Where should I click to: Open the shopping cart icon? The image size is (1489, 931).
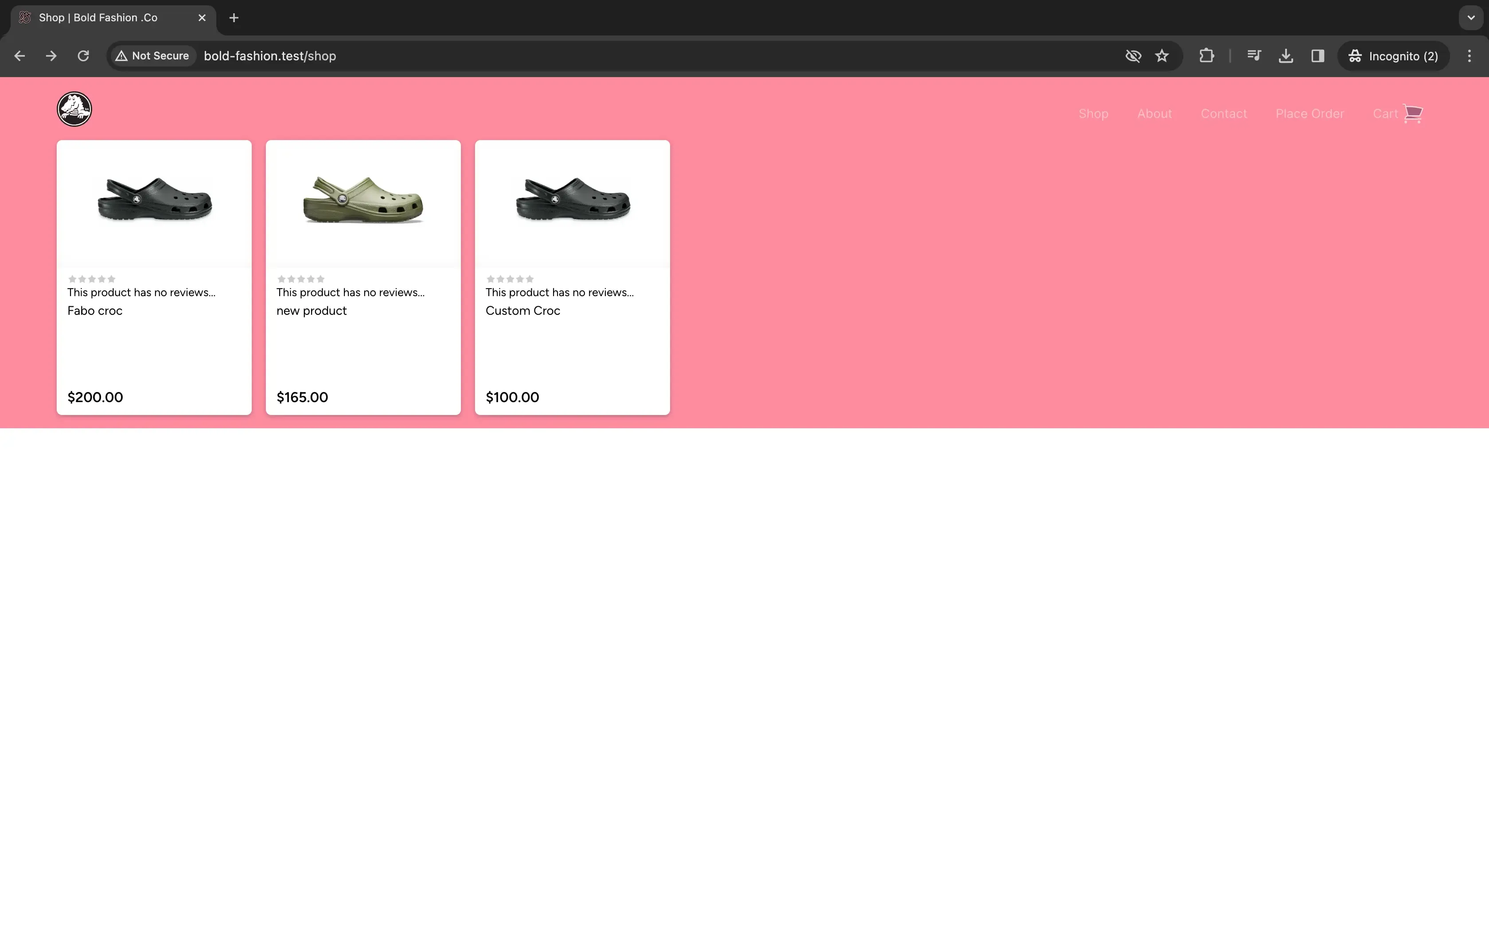(x=1413, y=113)
